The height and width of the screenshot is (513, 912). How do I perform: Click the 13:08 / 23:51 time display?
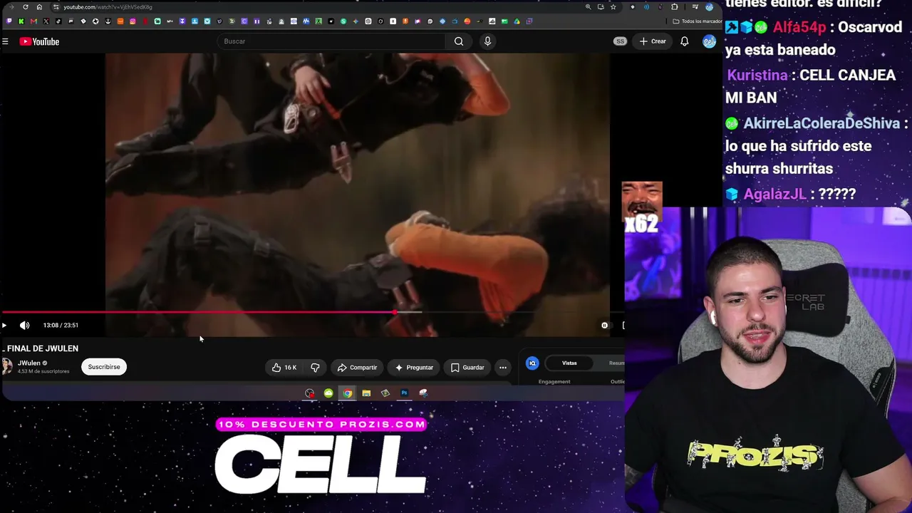point(61,326)
